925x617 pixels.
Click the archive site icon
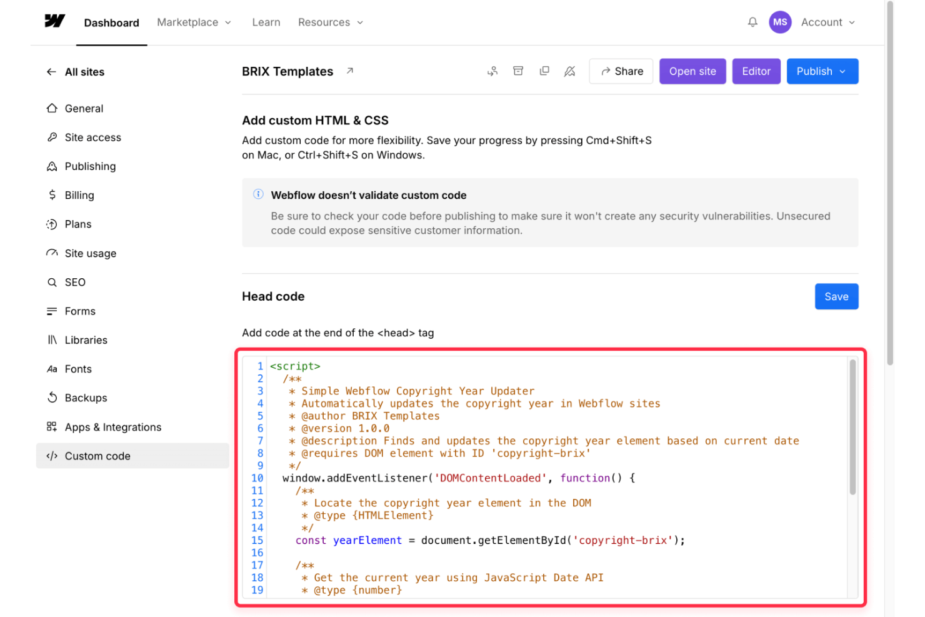(x=518, y=71)
